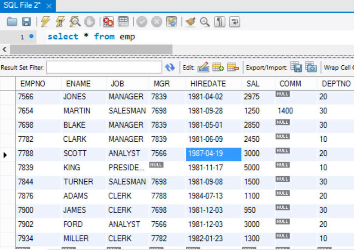Open the find panel with the magnifying glass icon
The width and height of the screenshot is (354, 250).
pos(204,22)
